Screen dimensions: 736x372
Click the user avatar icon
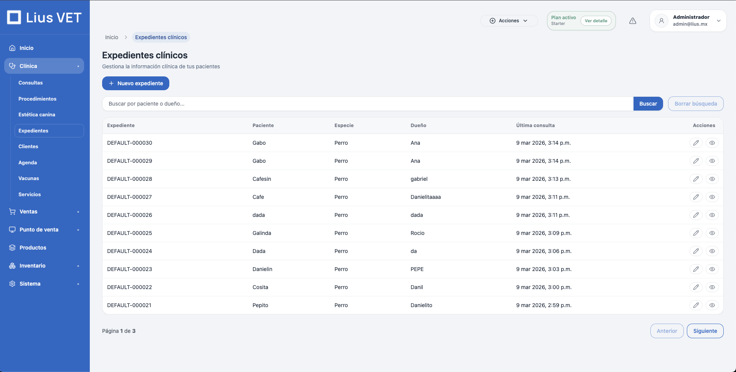coord(661,21)
